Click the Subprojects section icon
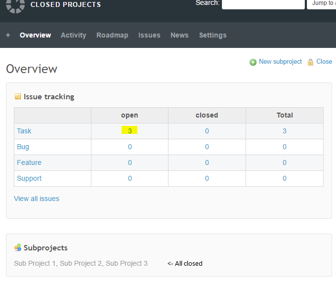 tap(18, 248)
